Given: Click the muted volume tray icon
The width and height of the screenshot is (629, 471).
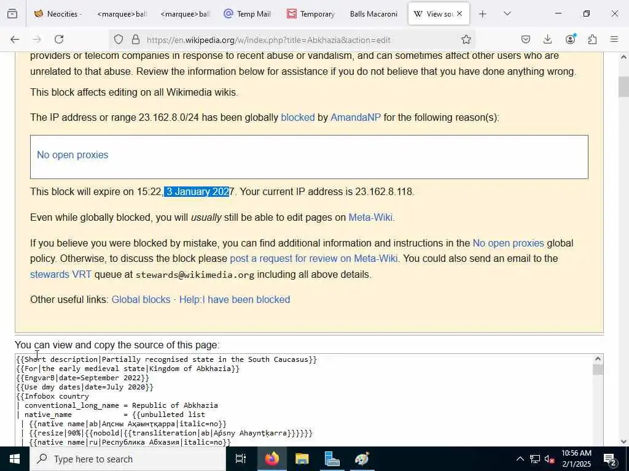Looking at the screenshot, I should pyautogui.click(x=550, y=459).
